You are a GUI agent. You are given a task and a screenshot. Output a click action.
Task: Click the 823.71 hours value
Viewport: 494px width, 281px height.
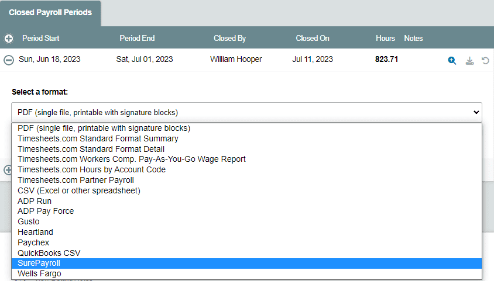386,60
